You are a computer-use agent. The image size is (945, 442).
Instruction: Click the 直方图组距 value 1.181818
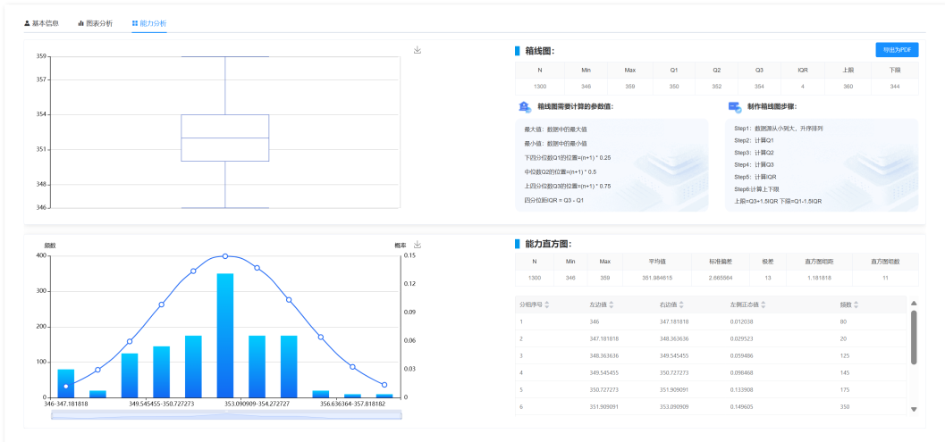[821, 279]
